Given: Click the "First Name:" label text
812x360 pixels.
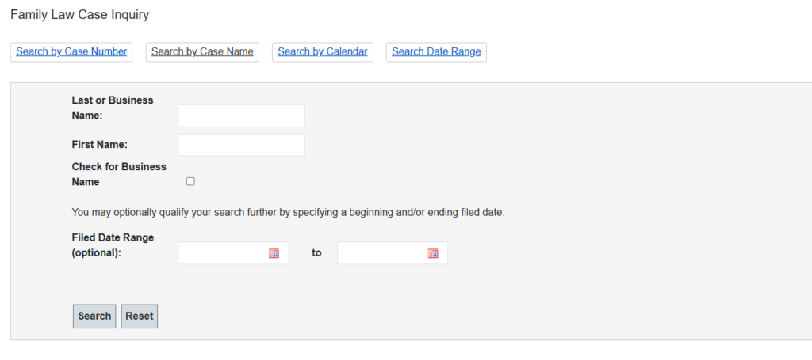Looking at the screenshot, I should pos(100,145).
